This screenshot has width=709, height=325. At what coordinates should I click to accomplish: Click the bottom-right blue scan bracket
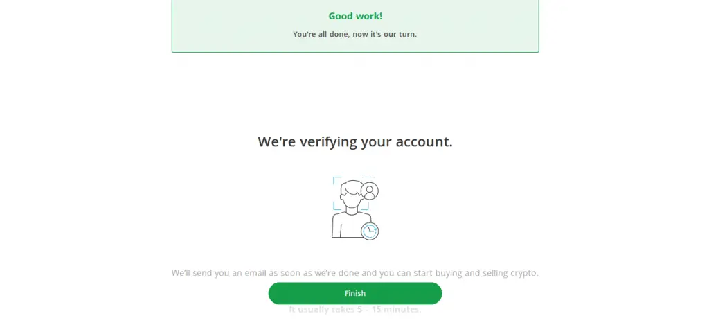365,207
